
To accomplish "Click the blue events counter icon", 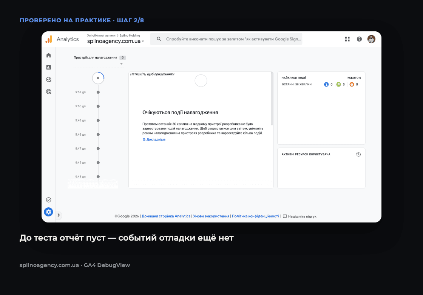I will click(x=326, y=85).
